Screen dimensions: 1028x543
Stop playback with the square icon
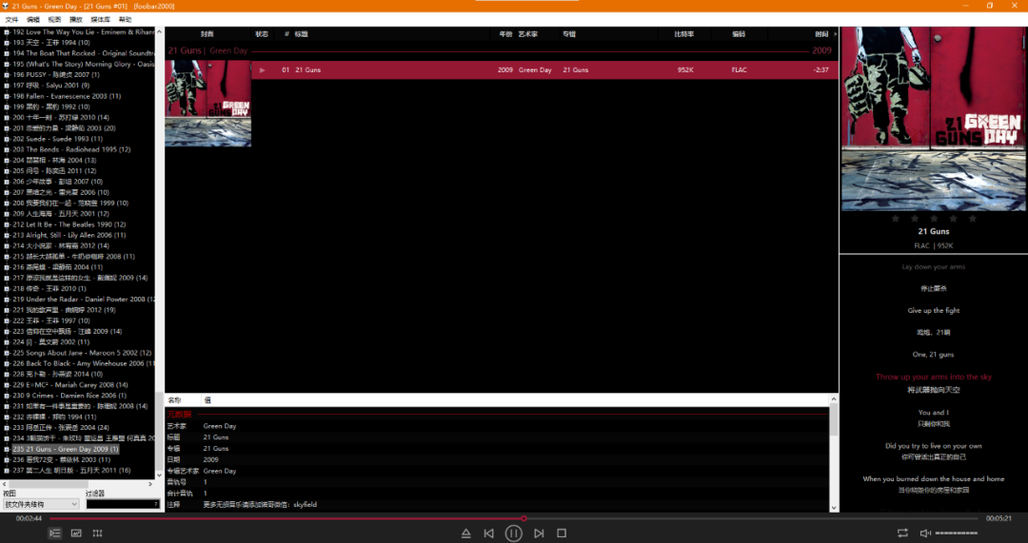(562, 533)
